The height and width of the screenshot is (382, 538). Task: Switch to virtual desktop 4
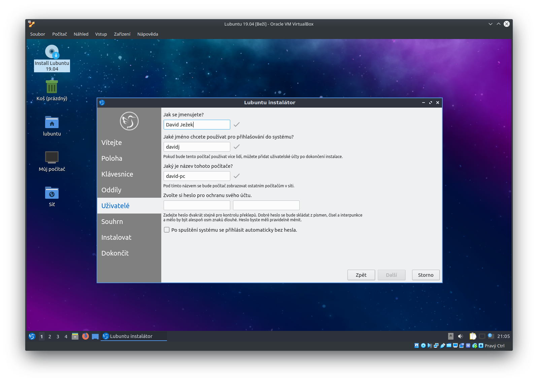pyautogui.click(x=66, y=336)
